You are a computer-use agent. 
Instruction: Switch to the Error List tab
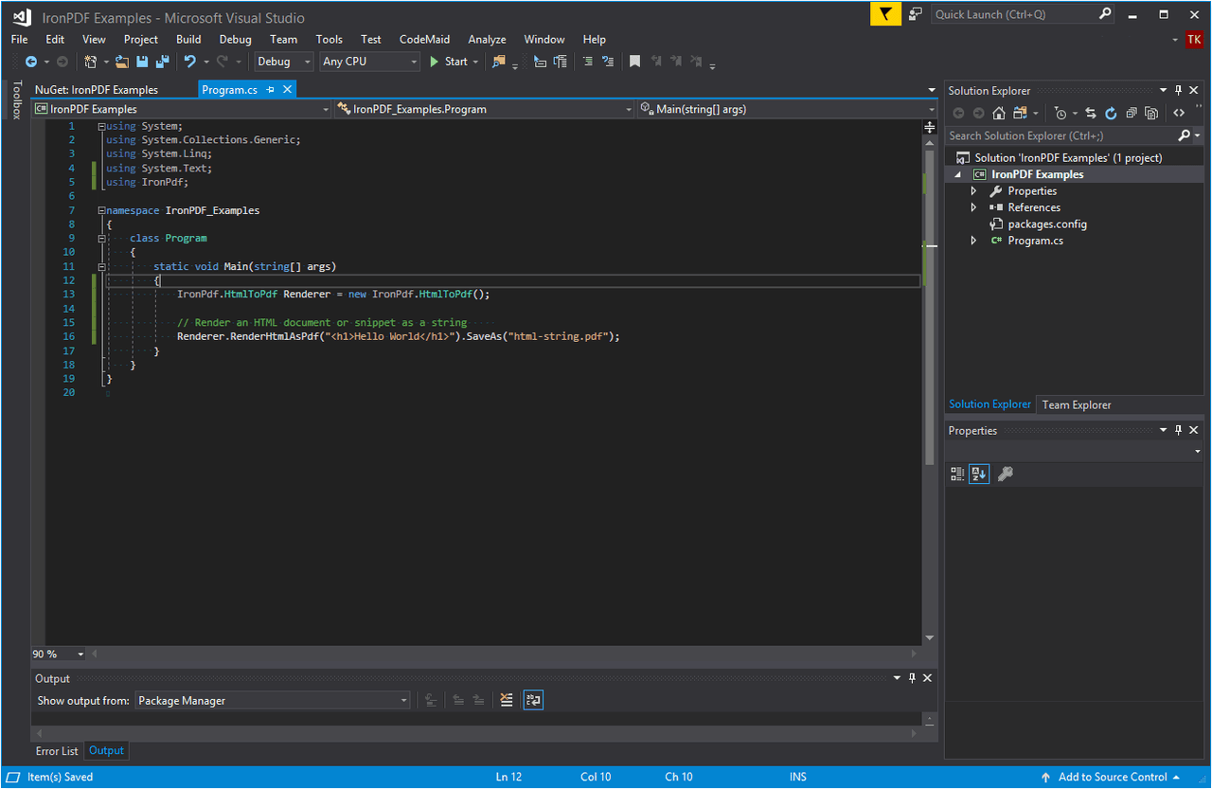[x=57, y=751]
